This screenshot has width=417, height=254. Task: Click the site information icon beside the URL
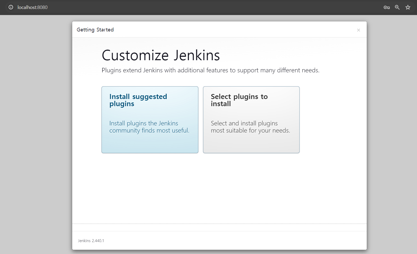(x=11, y=7)
